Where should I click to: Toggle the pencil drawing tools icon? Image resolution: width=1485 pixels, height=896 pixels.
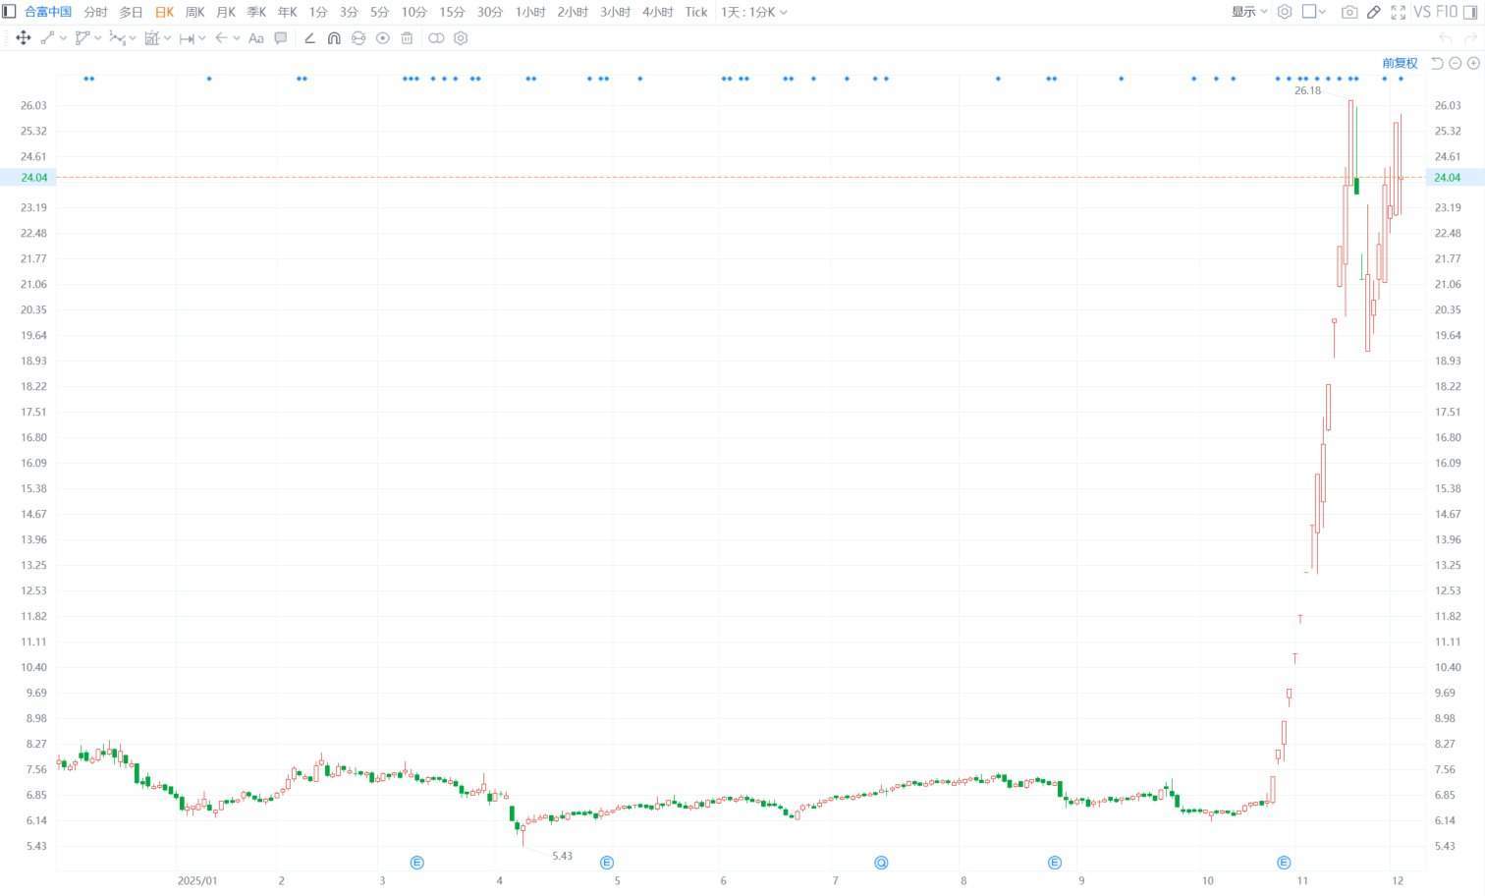1374,12
